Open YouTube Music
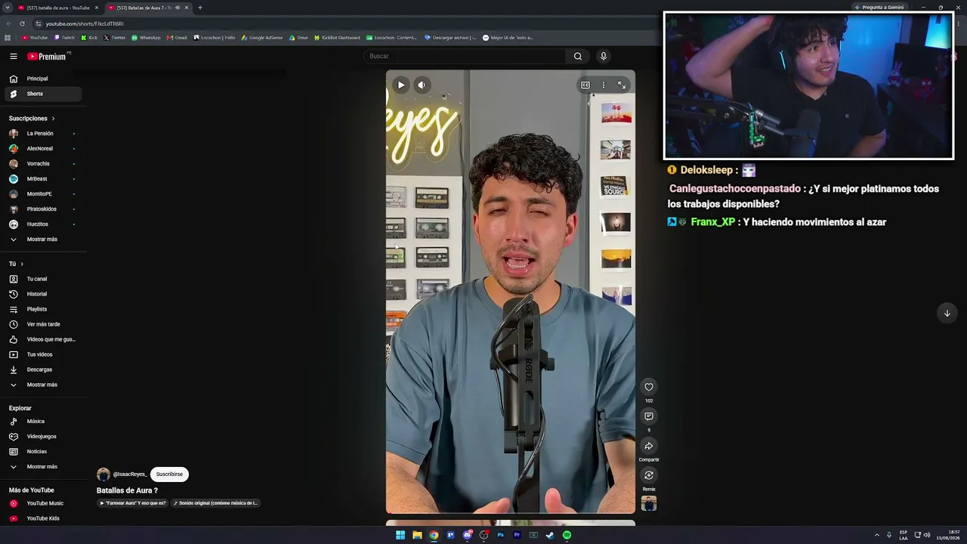967x544 pixels. [x=42, y=503]
